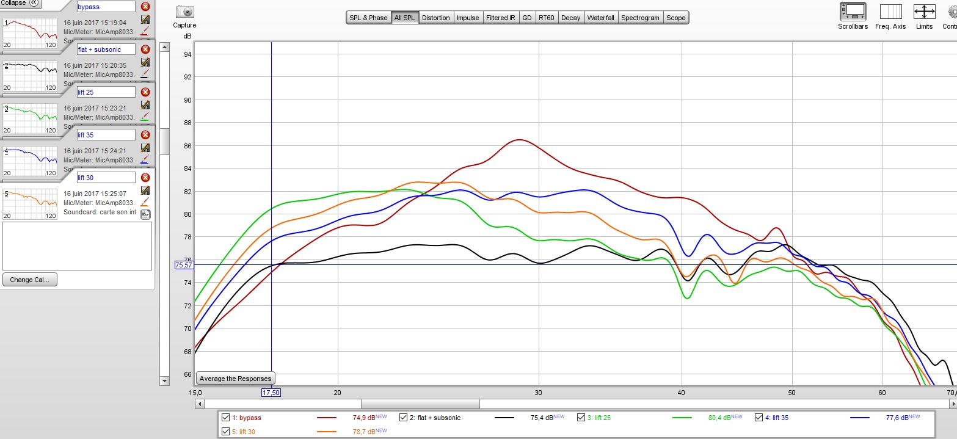This screenshot has height=439, width=957.
Task: Switch to the Filtered IR tab
Action: (501, 18)
